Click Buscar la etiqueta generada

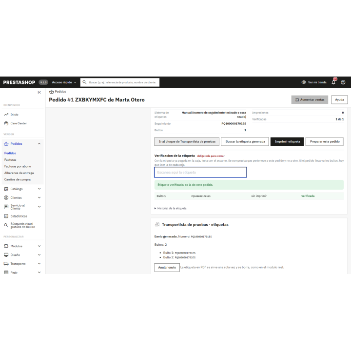(245, 141)
